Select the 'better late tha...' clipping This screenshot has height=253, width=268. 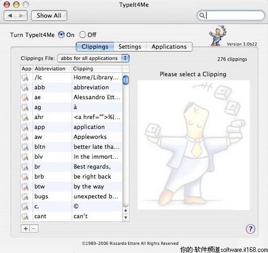[x=96, y=147]
